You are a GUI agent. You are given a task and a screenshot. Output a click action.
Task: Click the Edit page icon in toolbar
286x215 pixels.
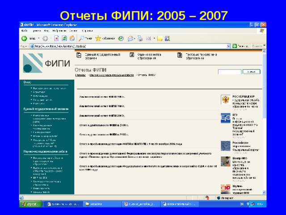pos(149,39)
